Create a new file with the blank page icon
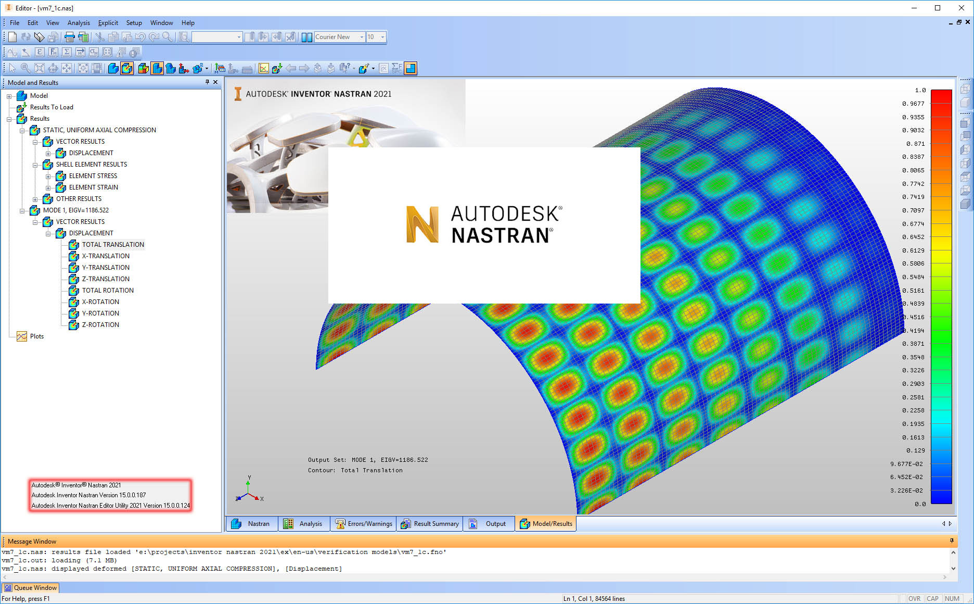Screen dimensions: 974x604 (x=12, y=37)
